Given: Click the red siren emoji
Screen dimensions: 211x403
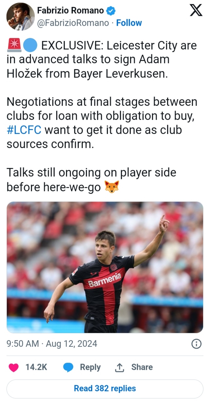Looking at the screenshot, I should pos(14,46).
